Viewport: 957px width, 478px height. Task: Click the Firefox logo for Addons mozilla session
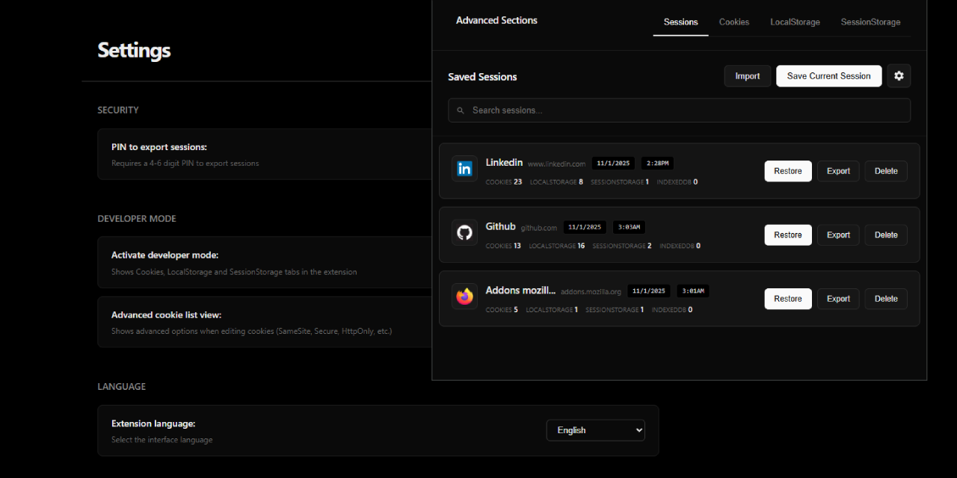pyautogui.click(x=464, y=297)
